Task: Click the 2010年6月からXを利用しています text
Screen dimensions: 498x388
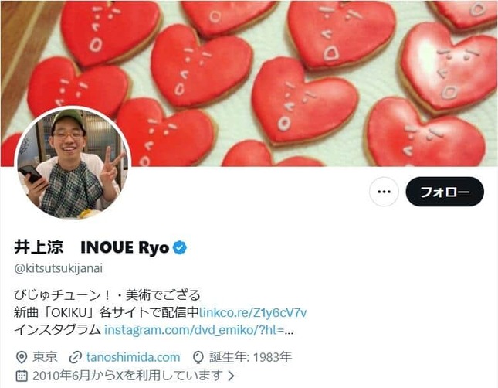Action: click(x=127, y=376)
